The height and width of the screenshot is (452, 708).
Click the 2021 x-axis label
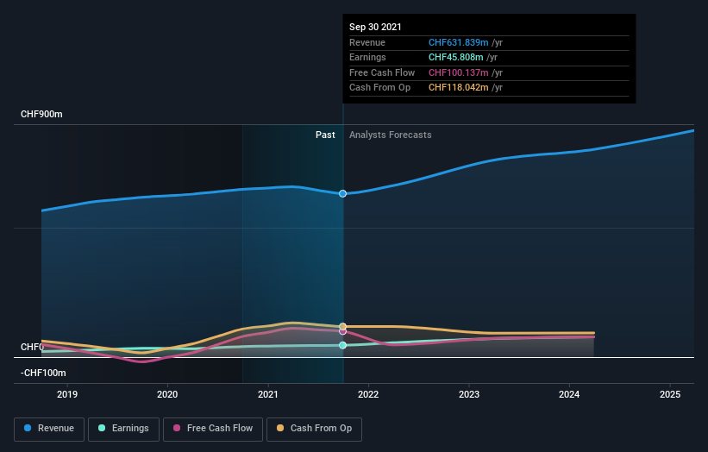point(267,395)
